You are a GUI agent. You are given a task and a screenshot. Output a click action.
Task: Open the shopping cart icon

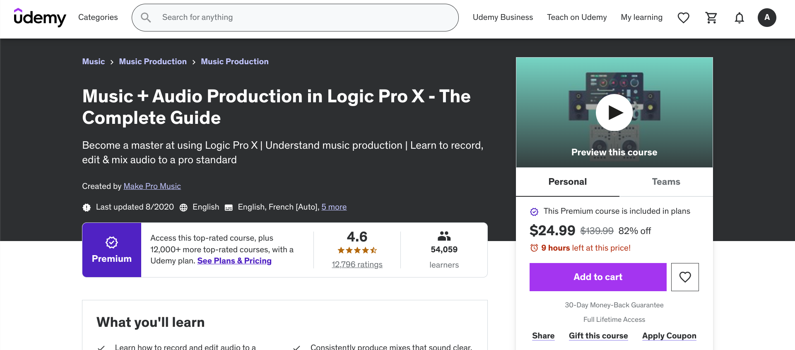(x=711, y=17)
